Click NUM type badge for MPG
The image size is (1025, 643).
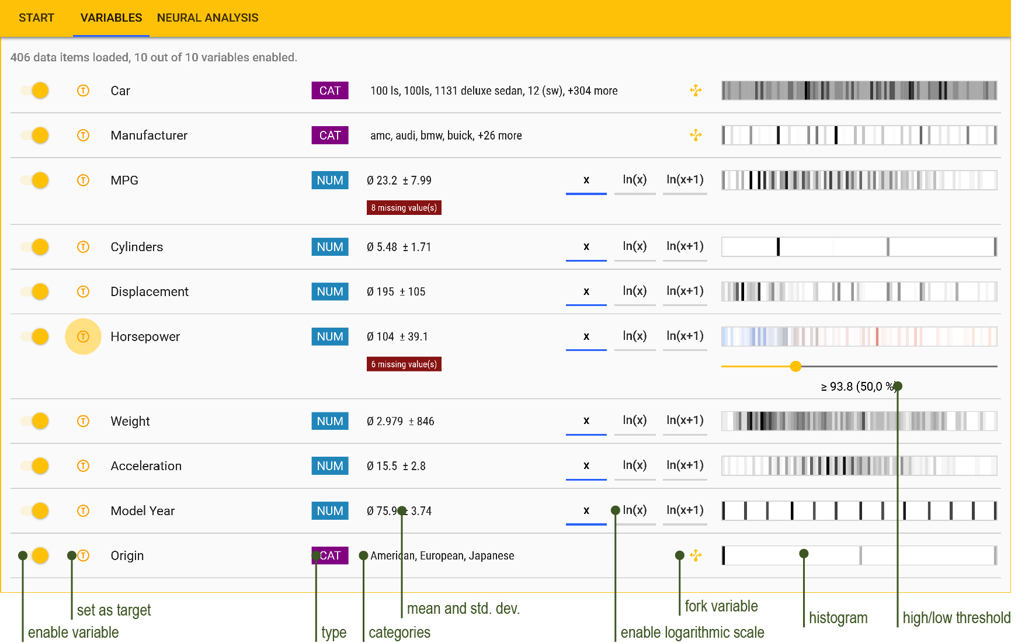point(330,180)
